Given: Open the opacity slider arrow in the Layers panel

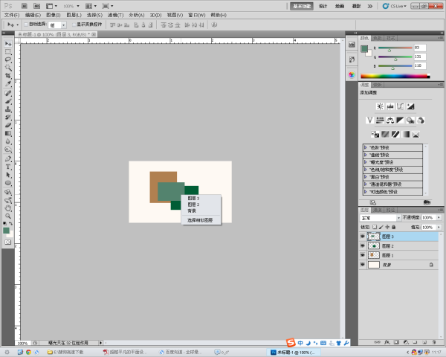Looking at the screenshot, I should (439, 217).
